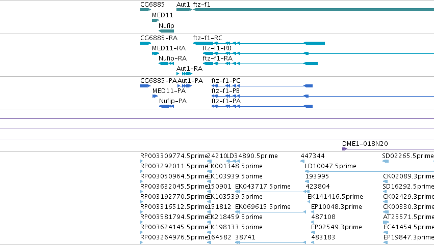Click the 487108 feature label
Screen dimensions: 434x245
coord(323,217)
